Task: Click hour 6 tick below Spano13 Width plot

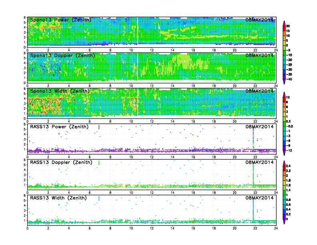Action: pos(90,121)
